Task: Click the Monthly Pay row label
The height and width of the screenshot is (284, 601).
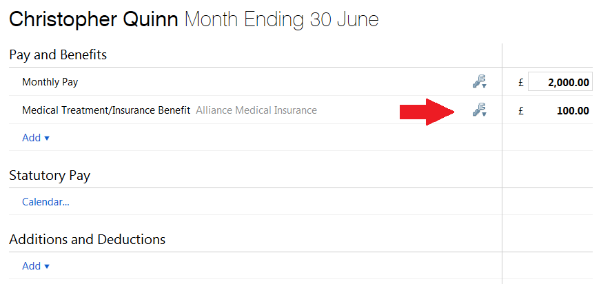Action: [50, 82]
